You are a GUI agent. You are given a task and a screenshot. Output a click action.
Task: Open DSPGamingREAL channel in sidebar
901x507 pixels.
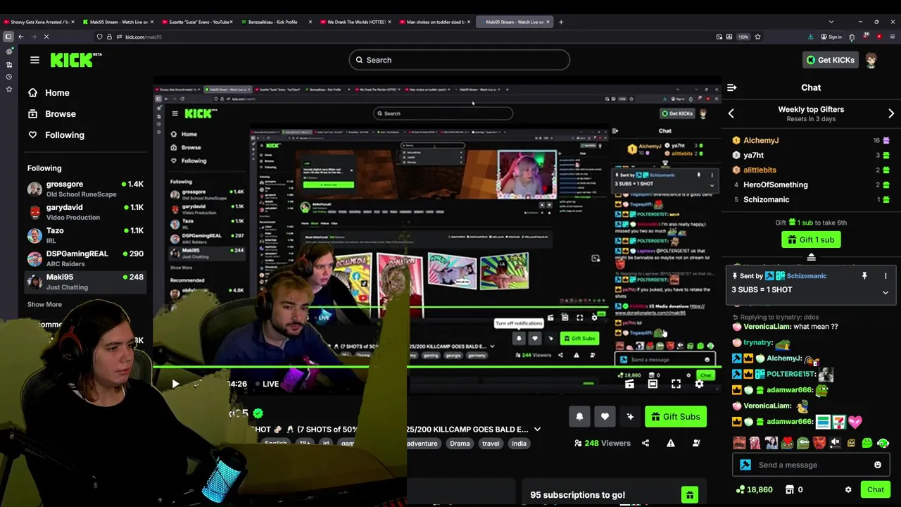pyautogui.click(x=85, y=258)
